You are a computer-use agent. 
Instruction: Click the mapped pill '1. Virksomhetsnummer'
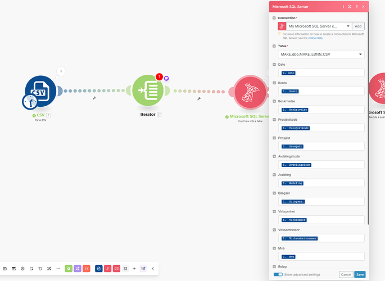[x=300, y=238]
